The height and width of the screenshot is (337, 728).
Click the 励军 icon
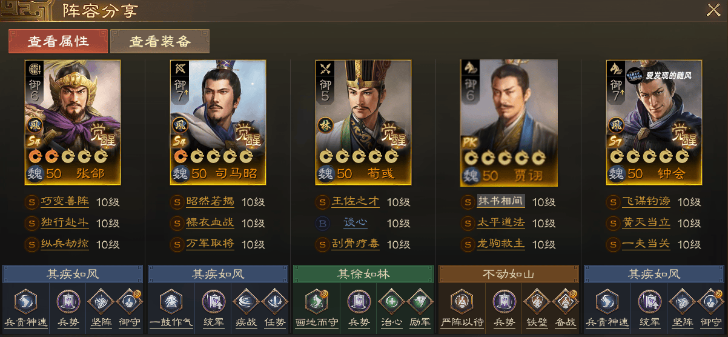[420, 301]
